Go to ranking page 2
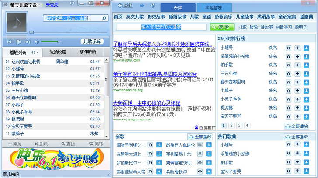 pyautogui.click(x=232, y=125)
